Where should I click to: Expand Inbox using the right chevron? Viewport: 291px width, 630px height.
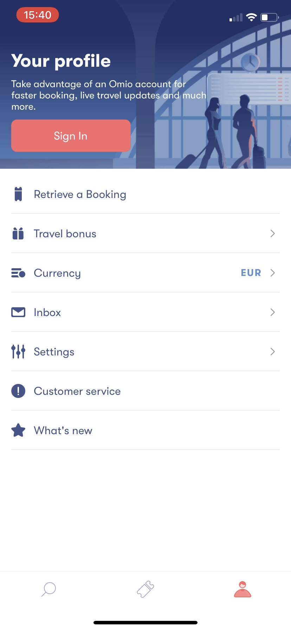[272, 312]
